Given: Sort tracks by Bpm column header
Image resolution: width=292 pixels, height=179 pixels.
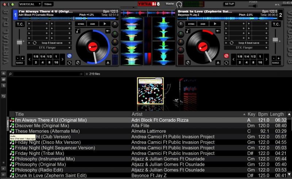Looking at the screenshot, I should (263, 114).
